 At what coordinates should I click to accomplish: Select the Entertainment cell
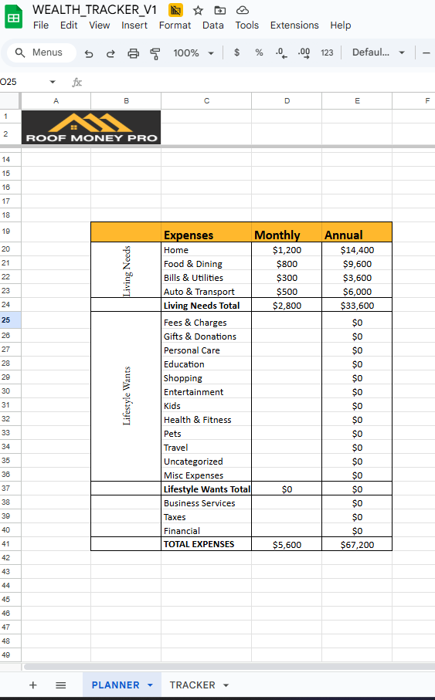pyautogui.click(x=206, y=392)
